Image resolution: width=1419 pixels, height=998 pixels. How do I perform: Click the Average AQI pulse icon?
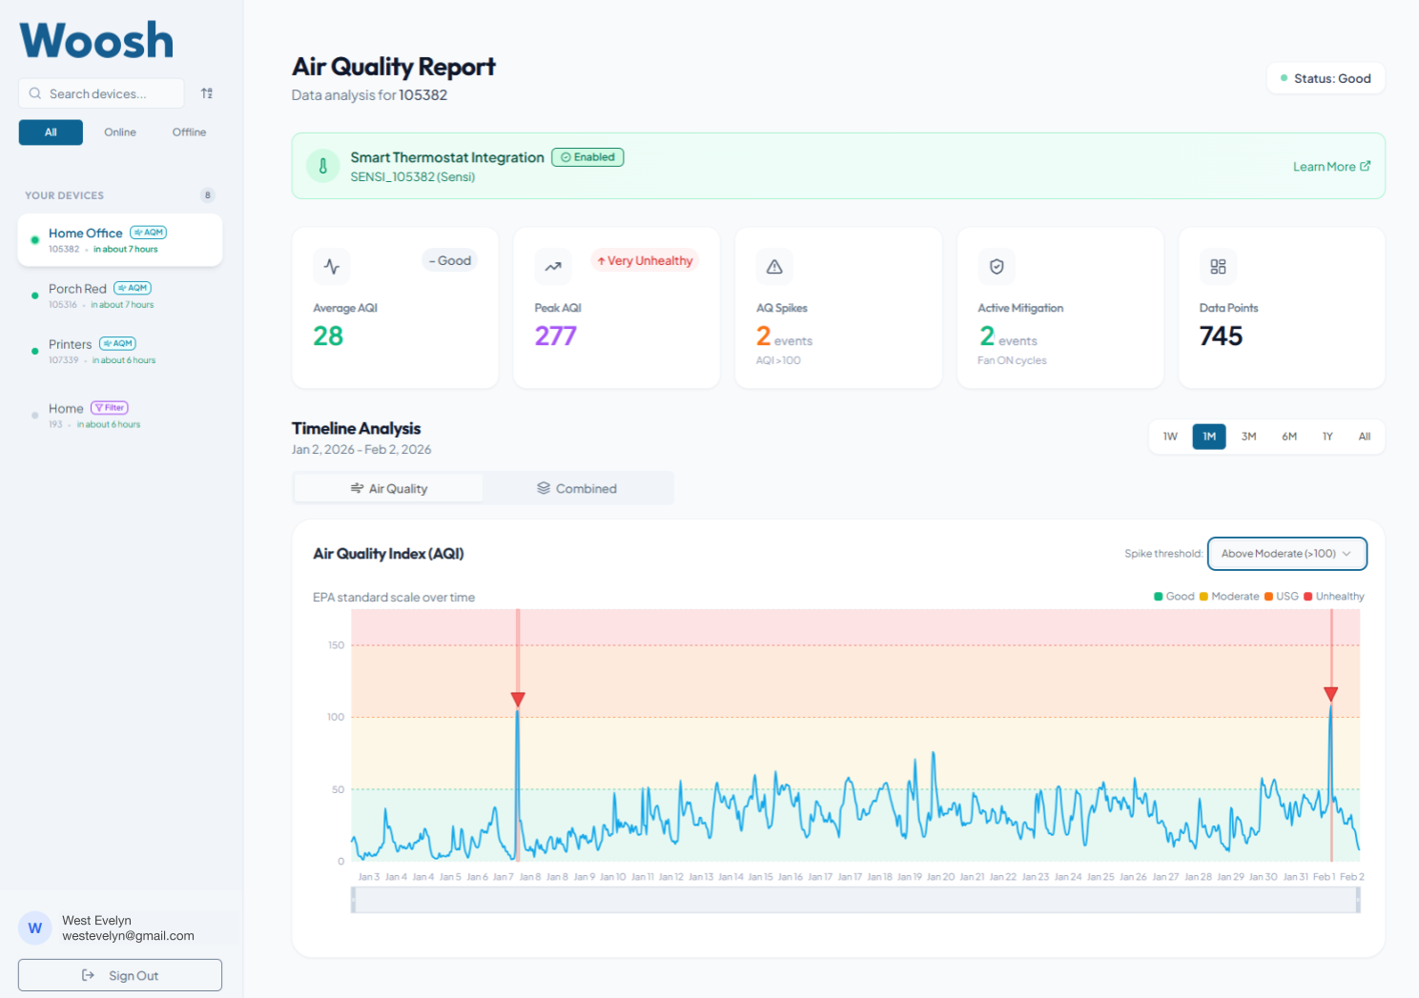332,267
